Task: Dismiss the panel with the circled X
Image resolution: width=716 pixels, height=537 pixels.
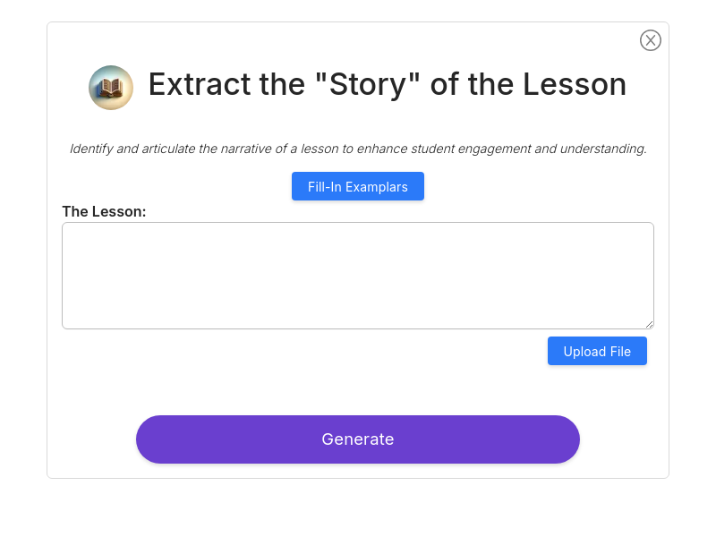Action: click(x=651, y=40)
